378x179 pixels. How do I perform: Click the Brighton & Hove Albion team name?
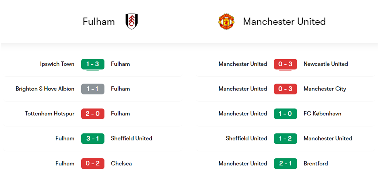[45, 89]
